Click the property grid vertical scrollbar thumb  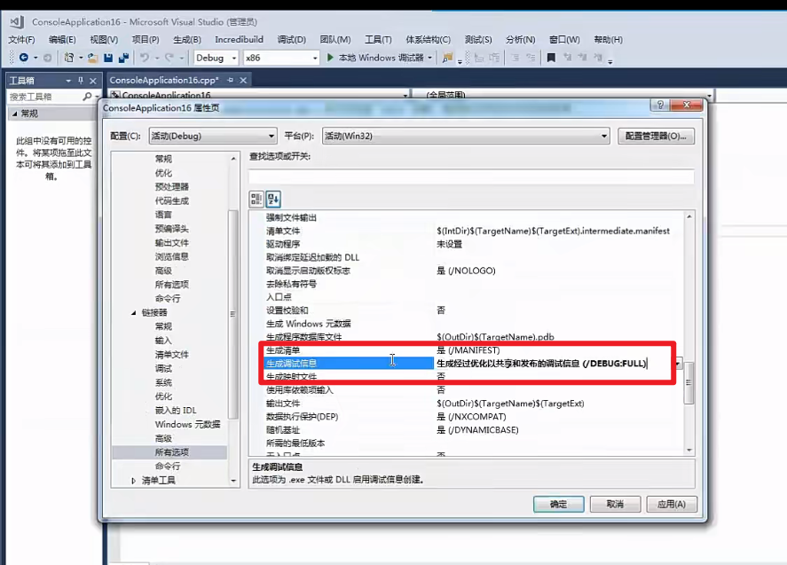[689, 382]
